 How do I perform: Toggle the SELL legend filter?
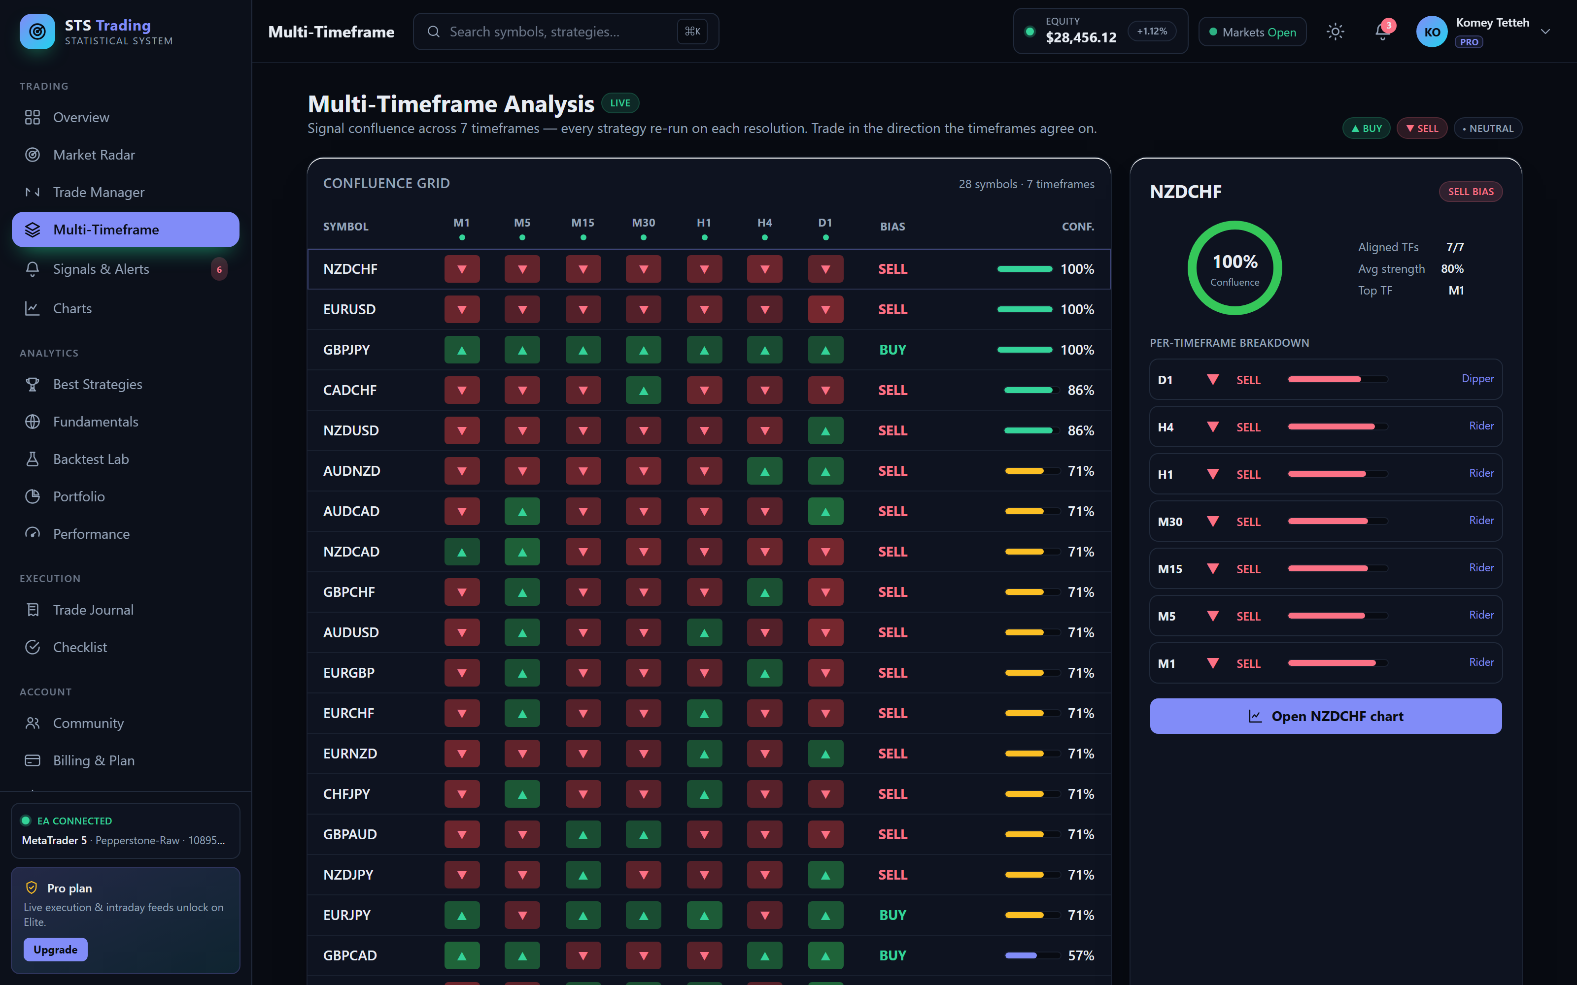click(x=1422, y=129)
